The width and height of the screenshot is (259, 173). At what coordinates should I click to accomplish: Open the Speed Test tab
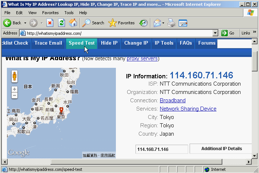[82, 43]
